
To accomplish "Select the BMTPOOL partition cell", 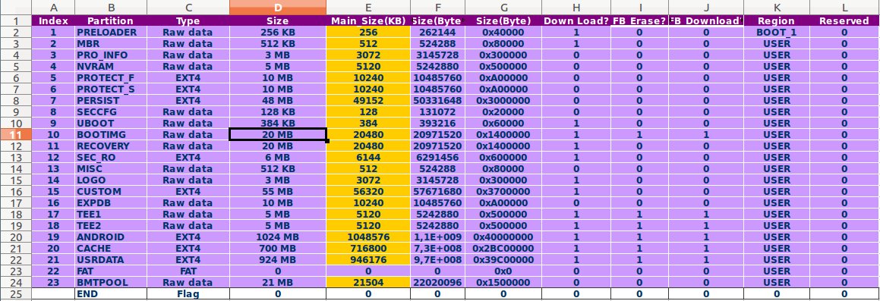I will [111, 283].
